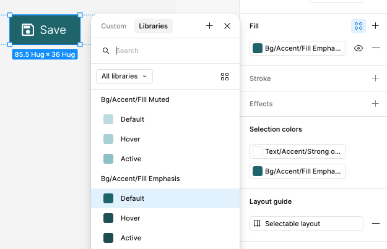Add an effect to the selection
The height and width of the screenshot is (249, 387).
(375, 104)
